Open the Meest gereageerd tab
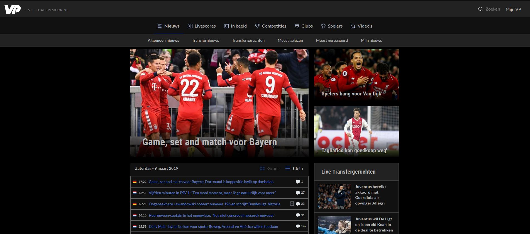530x234 pixels. point(332,40)
